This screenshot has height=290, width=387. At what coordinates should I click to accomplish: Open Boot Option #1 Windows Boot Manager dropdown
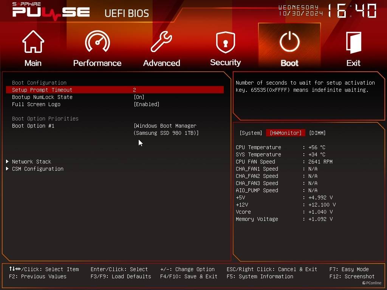(166, 130)
